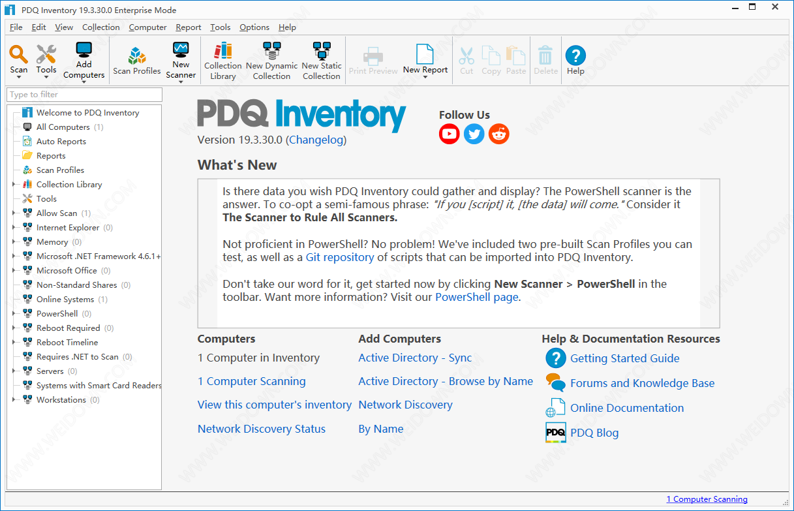Open Network Discovery Status link
The height and width of the screenshot is (511, 794).
click(262, 429)
